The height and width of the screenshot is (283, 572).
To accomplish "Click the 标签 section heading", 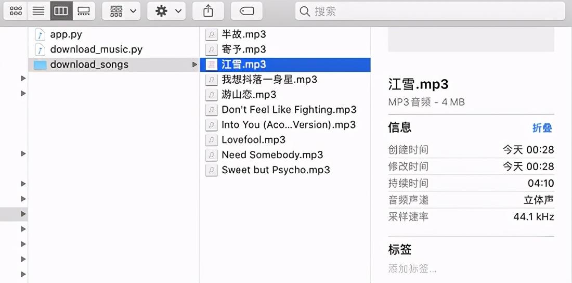I will tap(399, 250).
